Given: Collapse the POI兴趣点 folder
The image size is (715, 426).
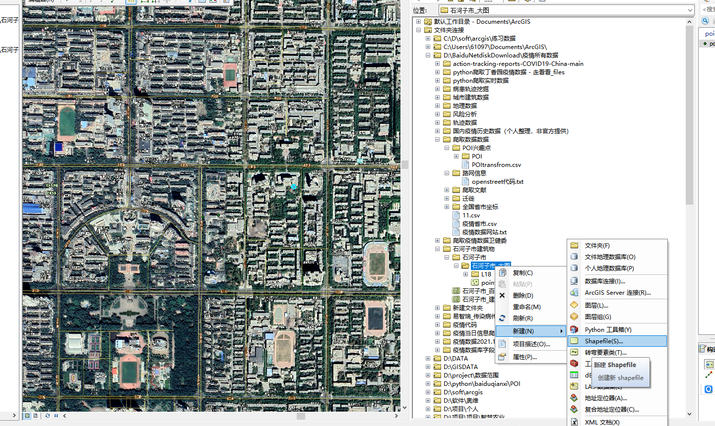Looking at the screenshot, I should pyautogui.click(x=447, y=148).
